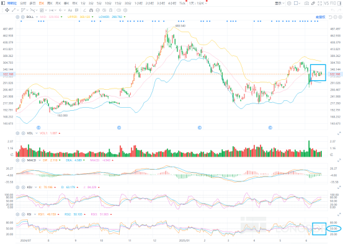343x244 pixels.
Task: Hide the BOLL indicator via its circle toggle
Action: tap(23, 17)
